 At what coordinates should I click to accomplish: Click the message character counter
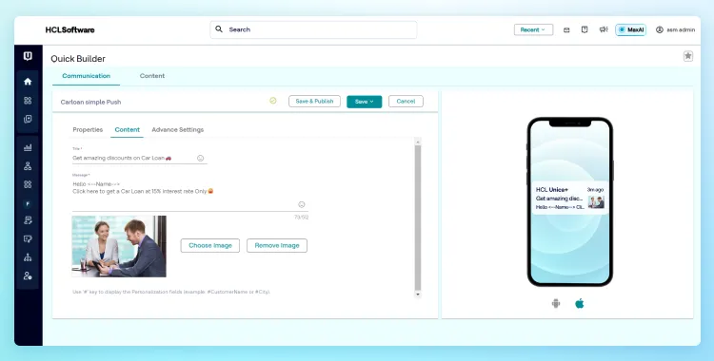click(x=302, y=218)
